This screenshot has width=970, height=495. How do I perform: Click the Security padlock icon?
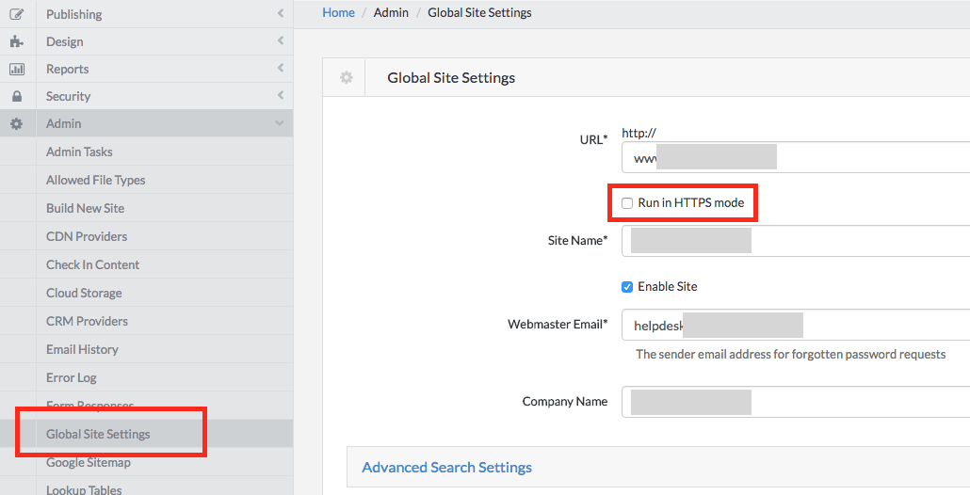tap(16, 96)
